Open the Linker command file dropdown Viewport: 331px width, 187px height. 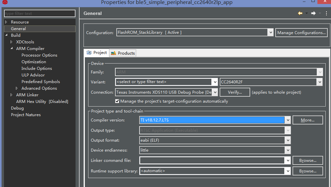tap(288, 161)
